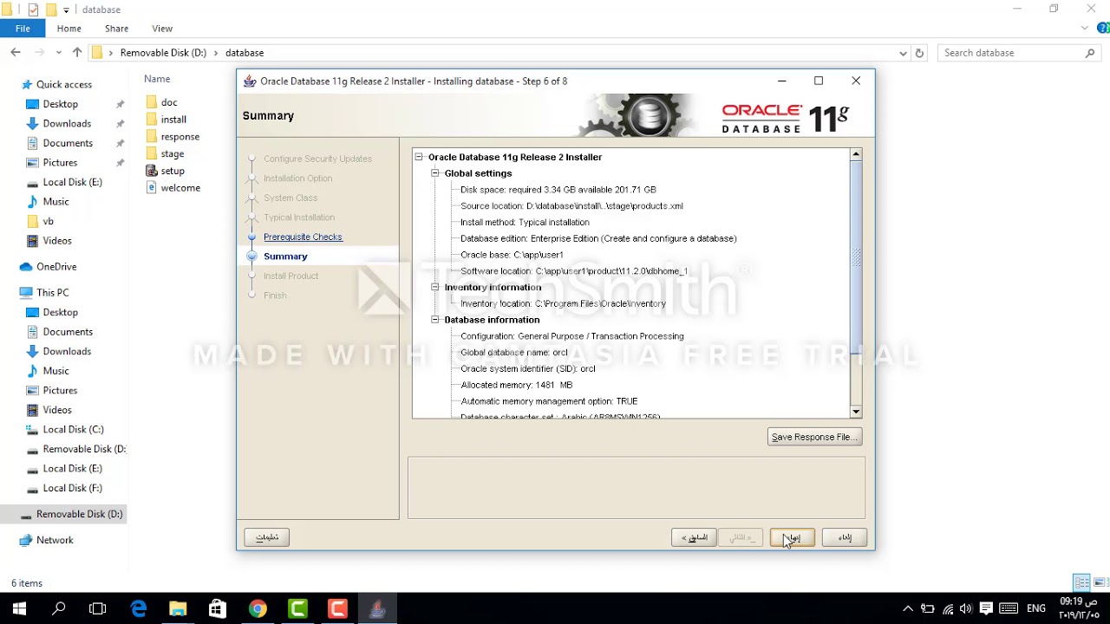Refresh the Explorer folder view
This screenshot has width=1110, height=624.
920,53
